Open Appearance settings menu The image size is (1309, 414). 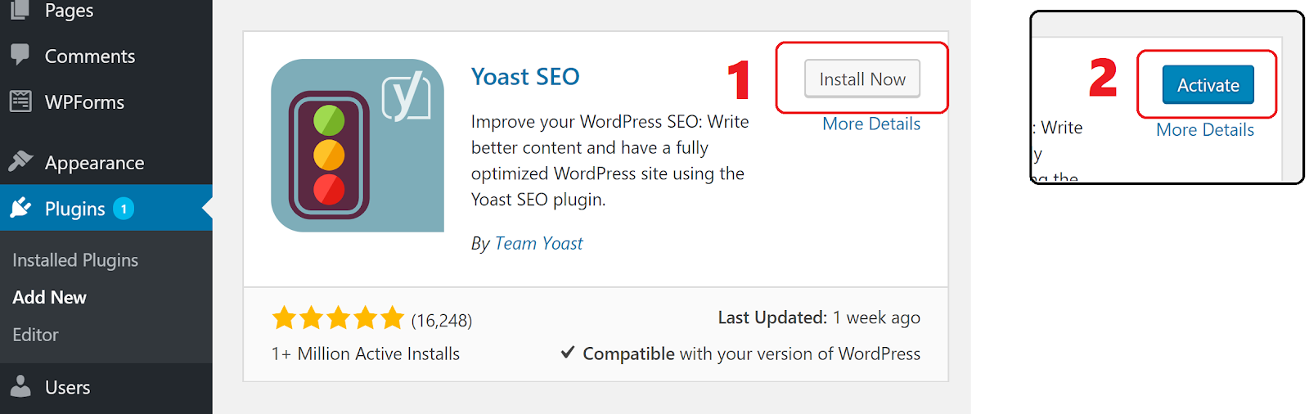[94, 163]
